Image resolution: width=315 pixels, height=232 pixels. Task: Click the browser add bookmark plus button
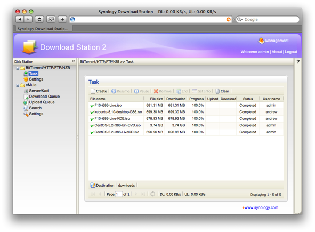pyautogui.click(x=62, y=19)
